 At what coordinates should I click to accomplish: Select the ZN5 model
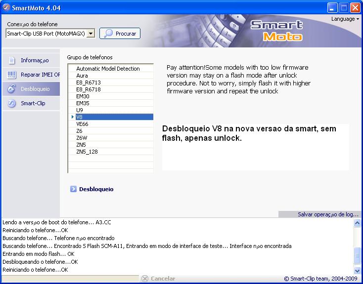[x=111, y=145]
